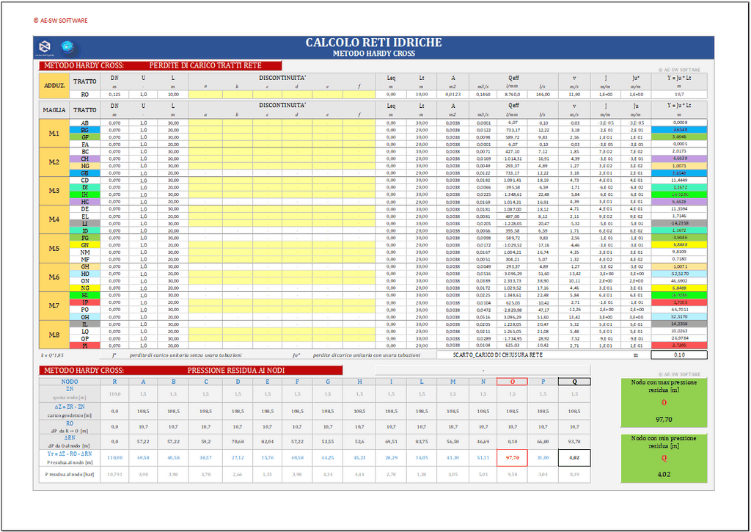Click the green GF tratto cell
The width and height of the screenshot is (751, 532).
pyautogui.click(x=85, y=137)
